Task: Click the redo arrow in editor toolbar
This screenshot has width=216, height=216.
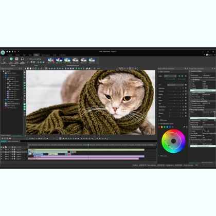Action: 41,68
